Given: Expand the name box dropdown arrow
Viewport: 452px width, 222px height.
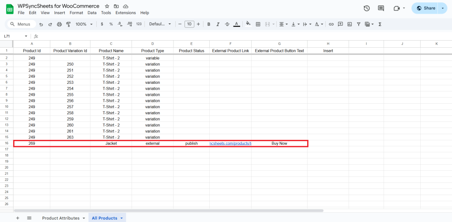Looking at the screenshot, I should point(26,36).
